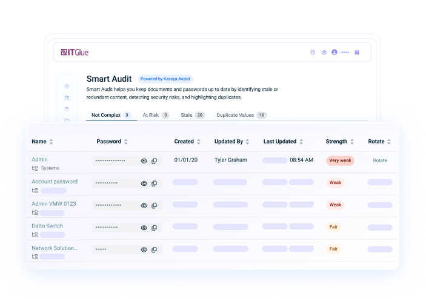Switch to the Stale tab
This screenshot has height=302, width=426.
193,115
